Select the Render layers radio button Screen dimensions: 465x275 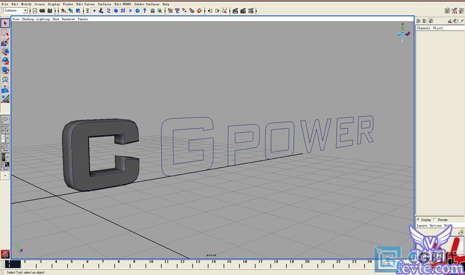(x=435, y=220)
